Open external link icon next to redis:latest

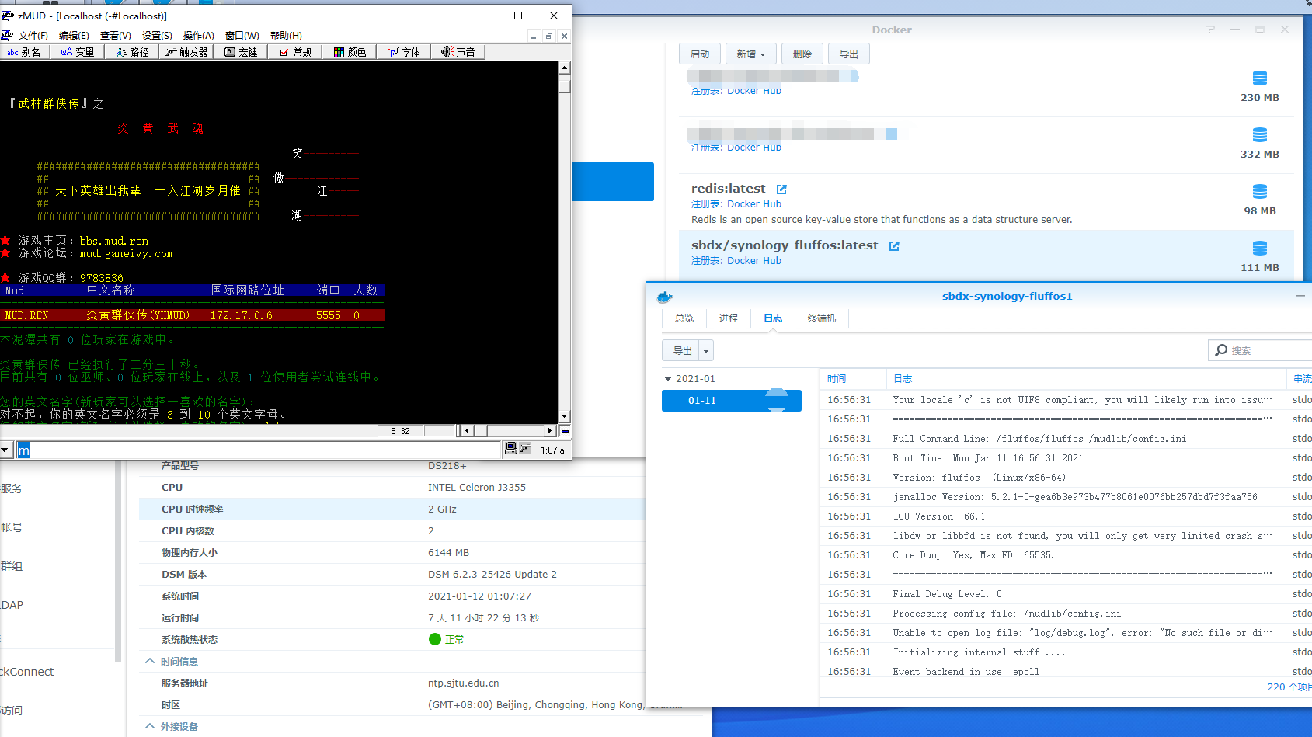coord(781,189)
